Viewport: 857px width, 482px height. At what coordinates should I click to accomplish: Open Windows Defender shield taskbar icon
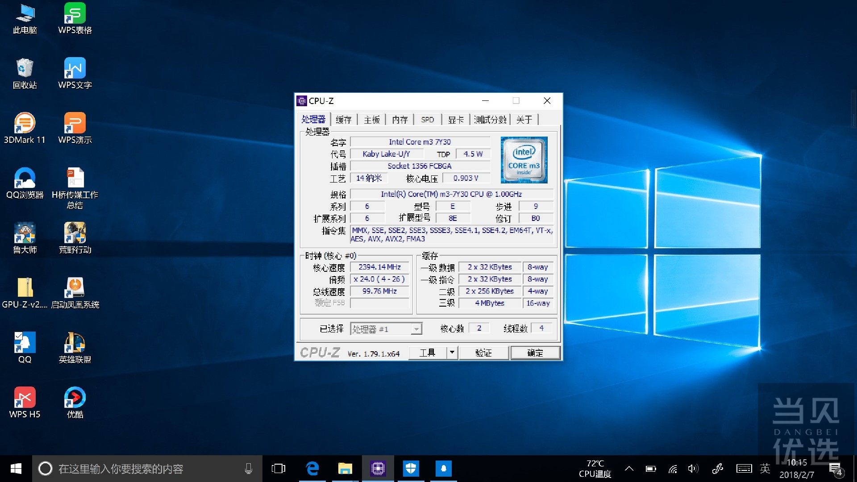click(411, 469)
